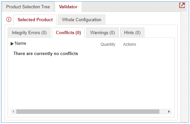Select the Conflicts (0) tab

(x=68, y=33)
